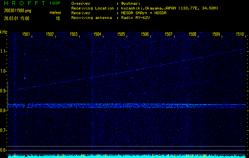The width and height of the screenshot is (249, 158).
Task: Click the cyan amplitude strip at bottom
Action: click(127, 156)
